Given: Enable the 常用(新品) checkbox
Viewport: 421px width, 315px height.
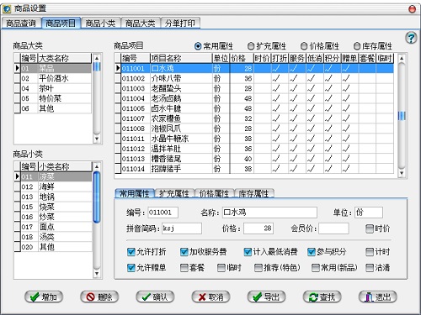Looking at the screenshot, I should click(316, 268).
